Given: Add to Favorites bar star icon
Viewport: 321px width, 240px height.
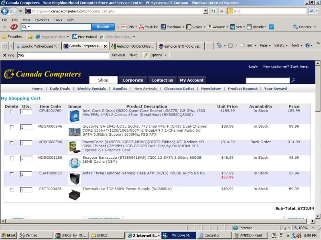Looking at the screenshot, I should click(x=30, y=37).
